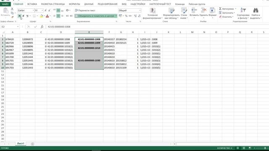269x151 pixels.
Task: Click the Copy icon in clipboard group
Action: (12, 13)
